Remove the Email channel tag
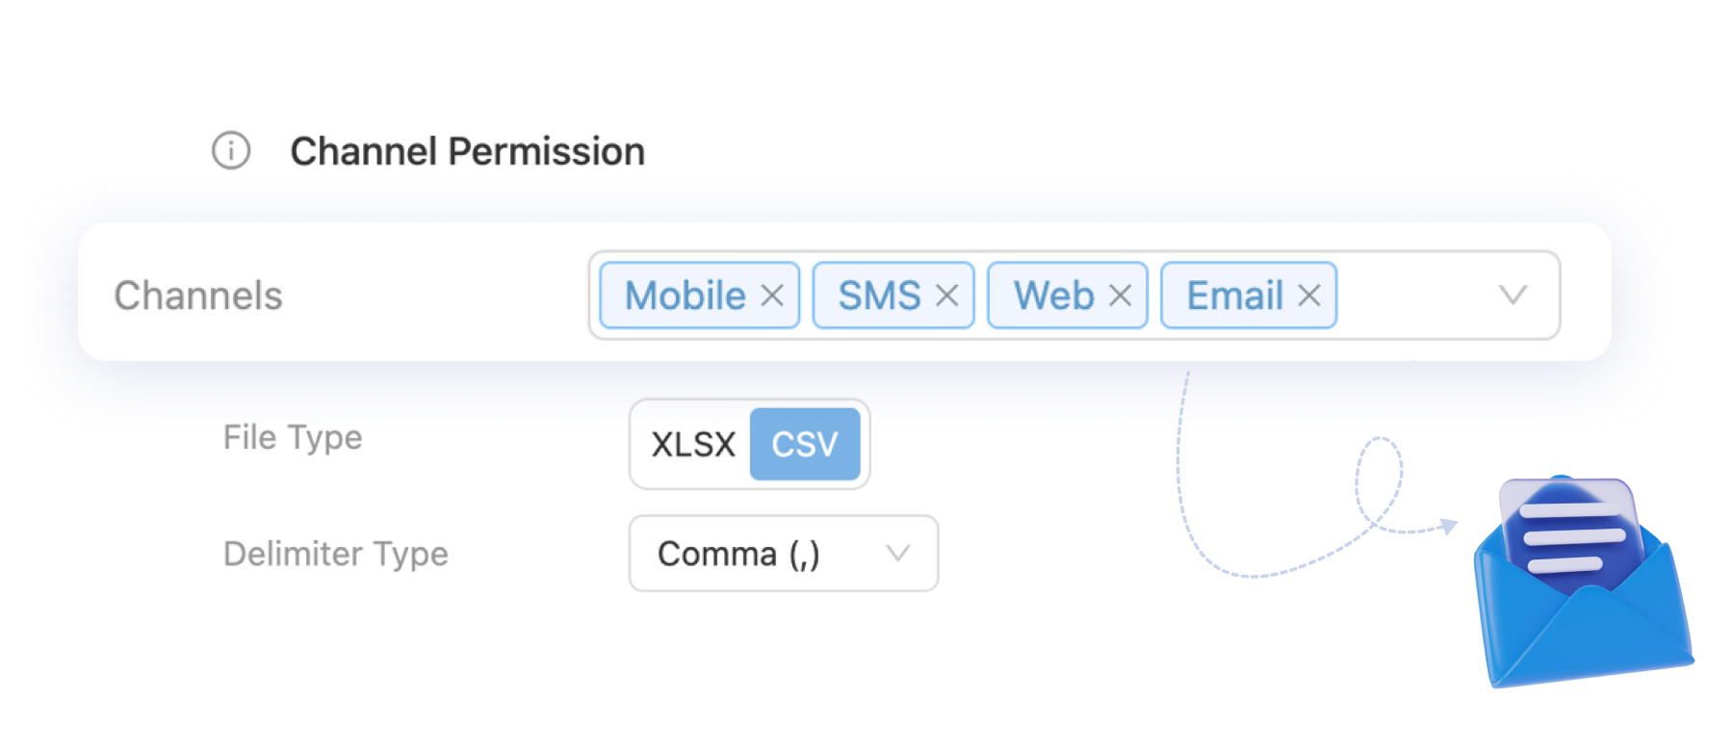Viewport: 1733px width, 751px height. pos(1308,296)
